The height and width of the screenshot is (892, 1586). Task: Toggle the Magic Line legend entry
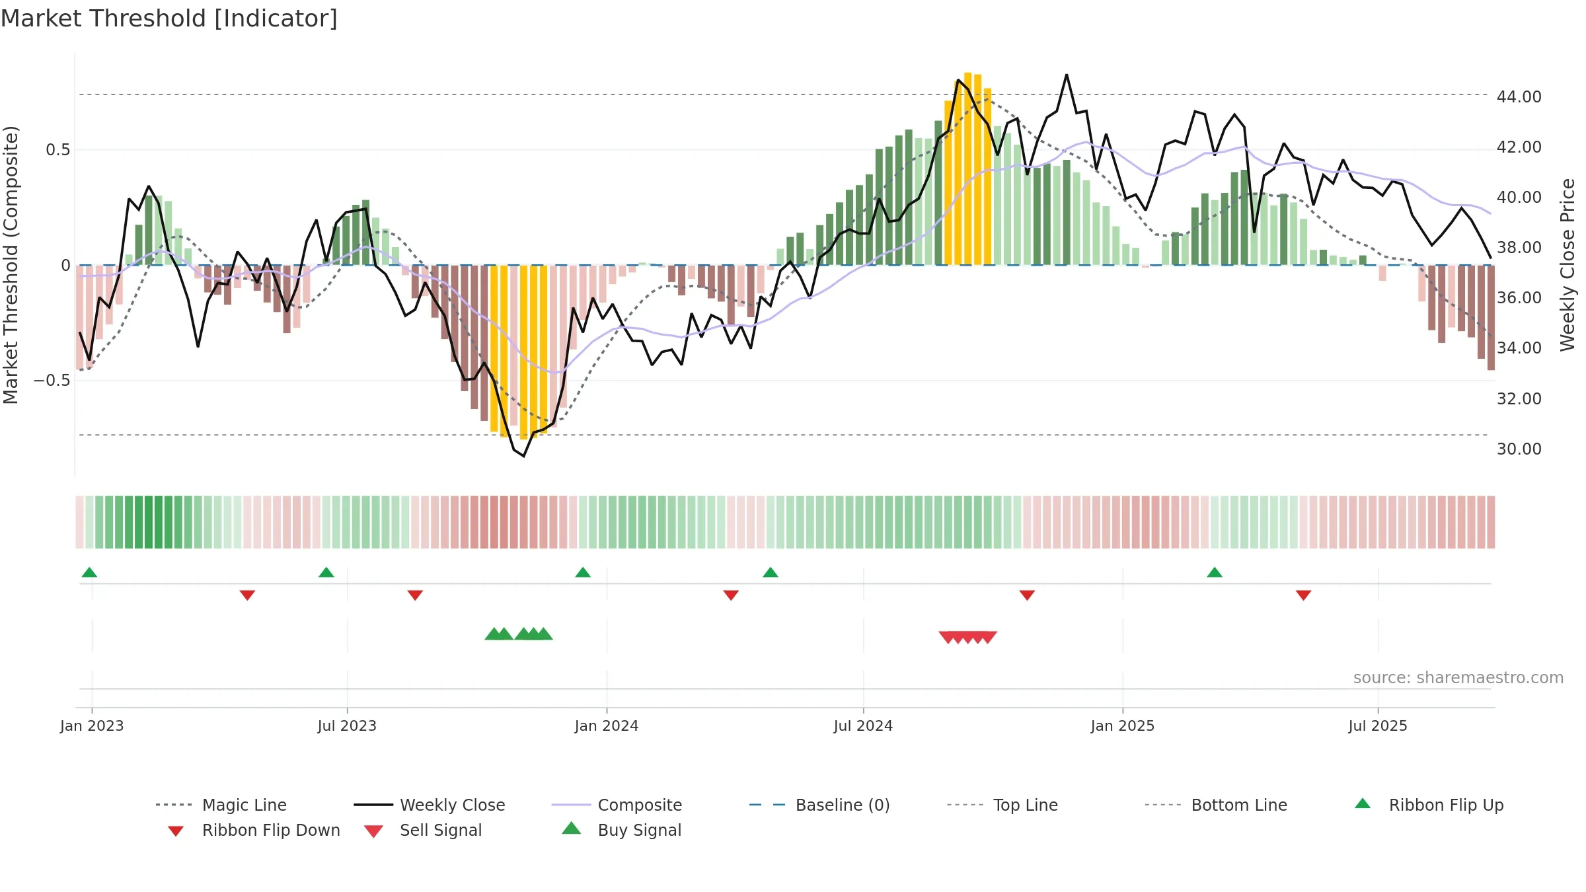(x=221, y=805)
